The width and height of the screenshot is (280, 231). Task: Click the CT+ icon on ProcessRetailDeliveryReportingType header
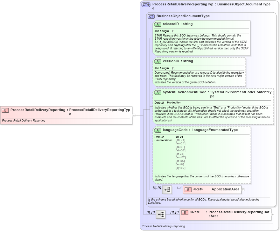coord(146,4)
